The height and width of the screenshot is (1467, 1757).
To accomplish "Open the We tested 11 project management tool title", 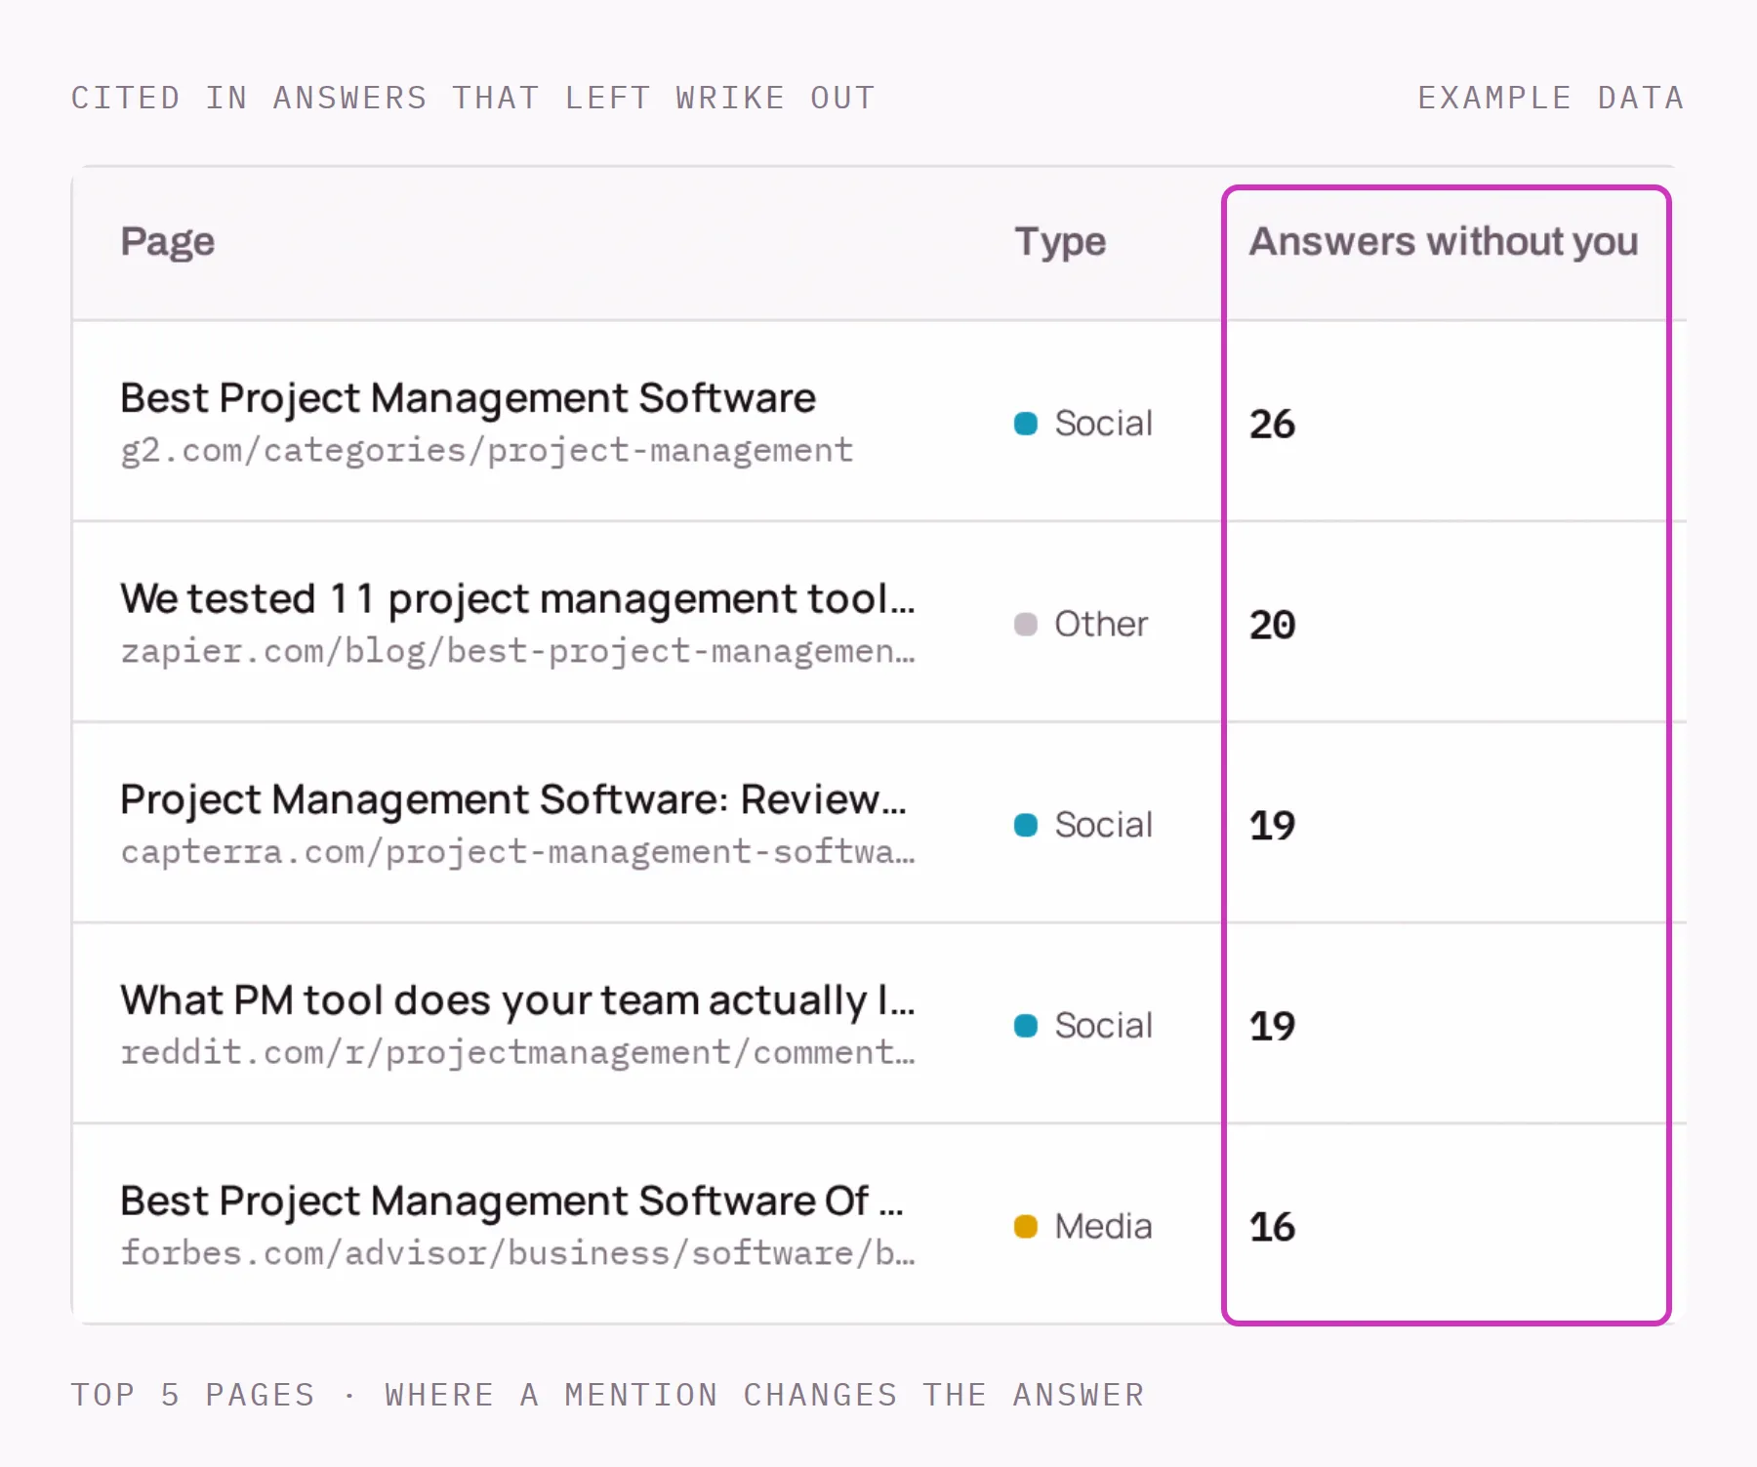I will [x=517, y=598].
